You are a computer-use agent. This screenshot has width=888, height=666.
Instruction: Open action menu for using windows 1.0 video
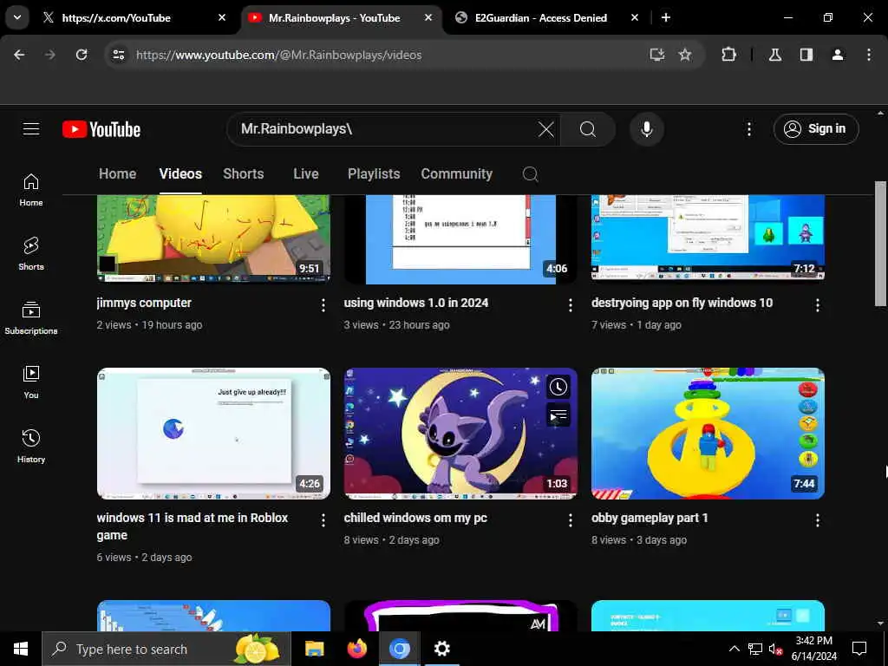571,305
